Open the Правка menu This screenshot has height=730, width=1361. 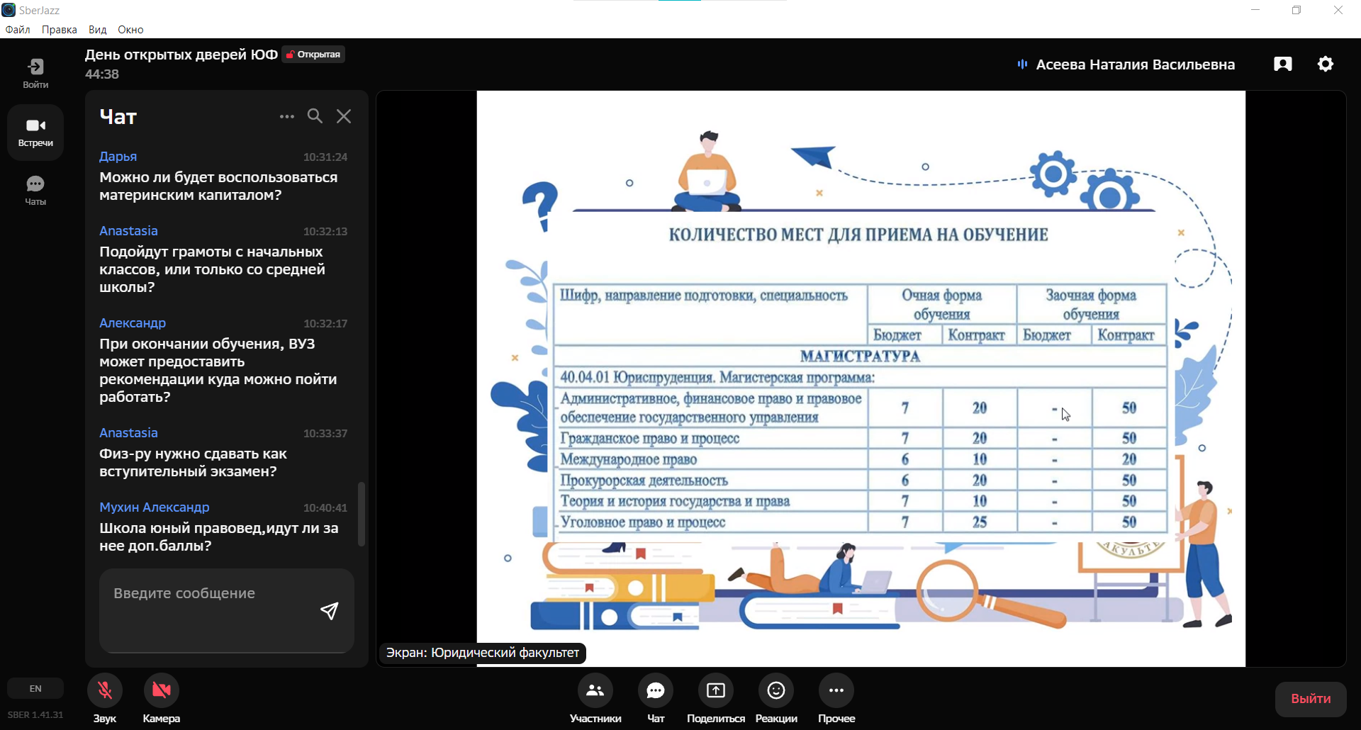[60, 30]
